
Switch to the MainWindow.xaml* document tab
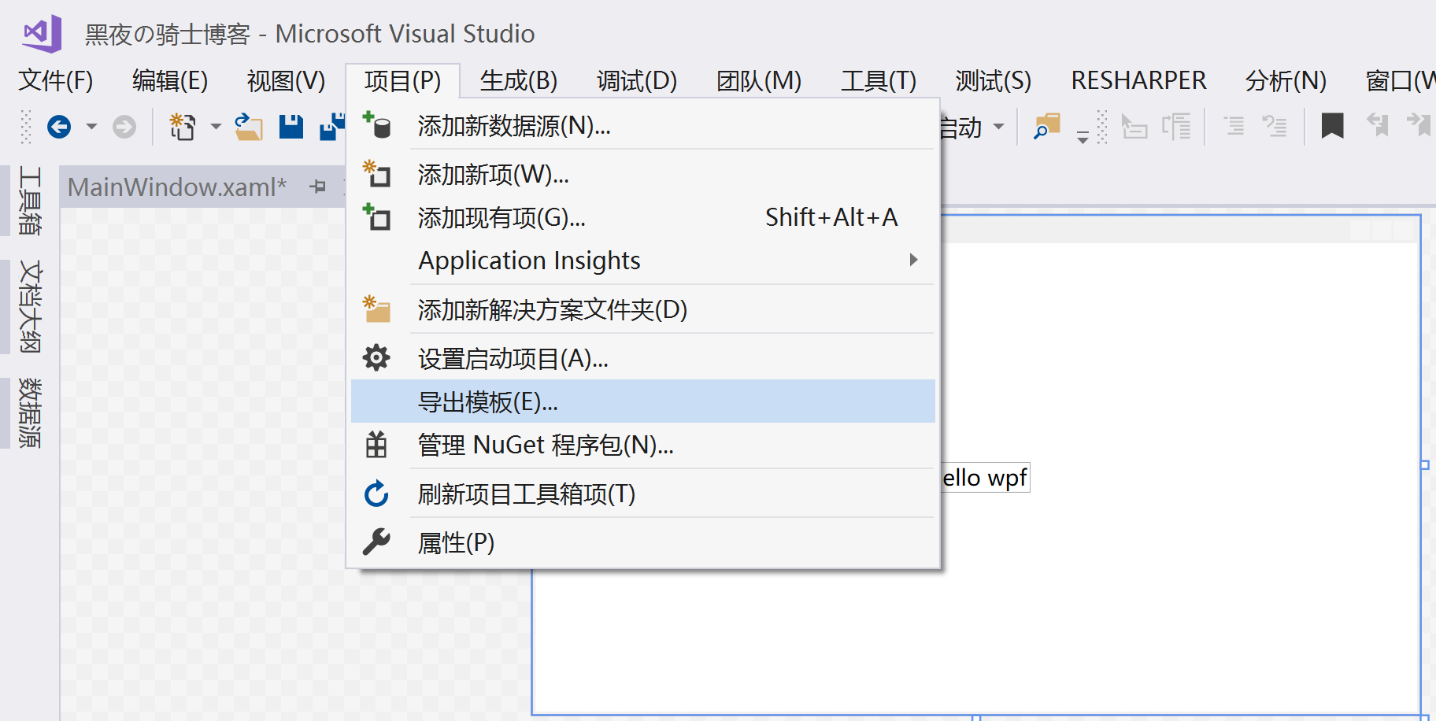(176, 187)
